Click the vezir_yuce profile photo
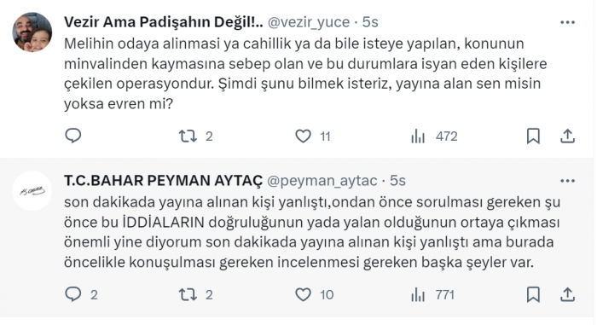The height and width of the screenshot is (325, 597). [32, 32]
